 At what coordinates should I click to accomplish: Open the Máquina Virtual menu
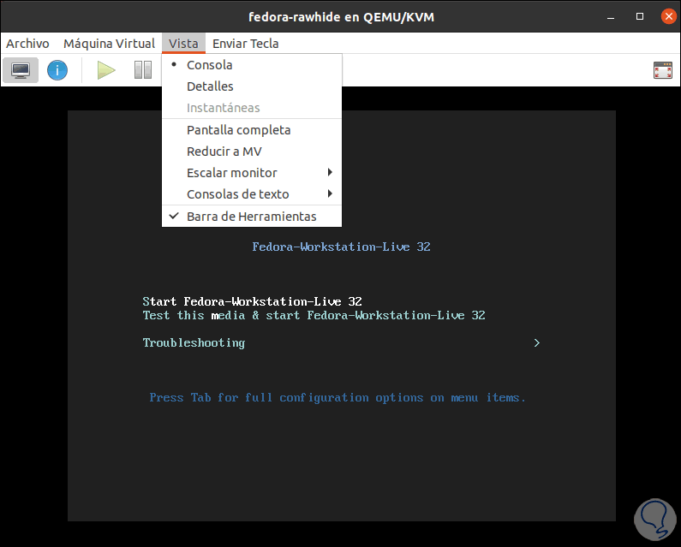[109, 44]
